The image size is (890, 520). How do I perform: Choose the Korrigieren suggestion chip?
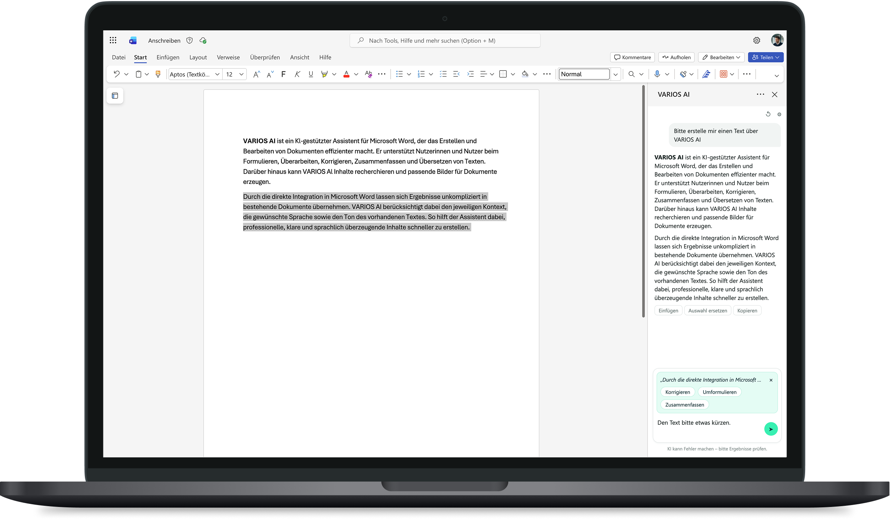(x=678, y=392)
